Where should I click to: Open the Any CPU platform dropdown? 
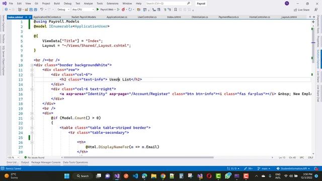83,10
